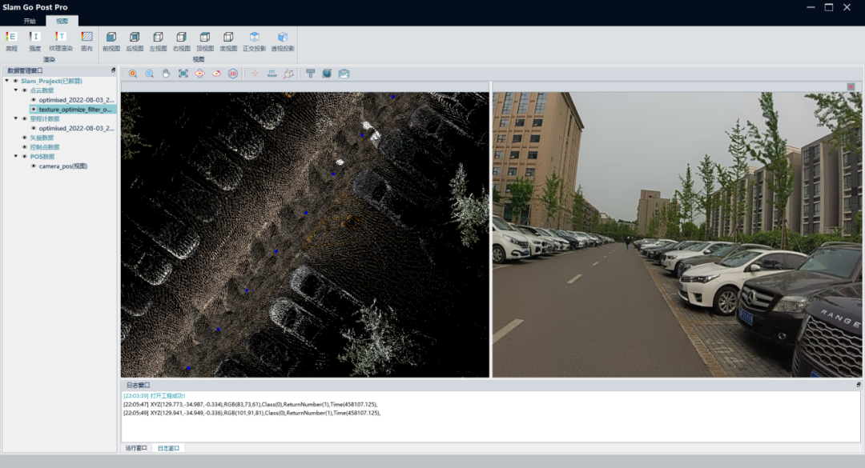Image resolution: width=865 pixels, height=468 pixels.
Task: Click the zoom in magnifier tool
Action: pos(133,74)
